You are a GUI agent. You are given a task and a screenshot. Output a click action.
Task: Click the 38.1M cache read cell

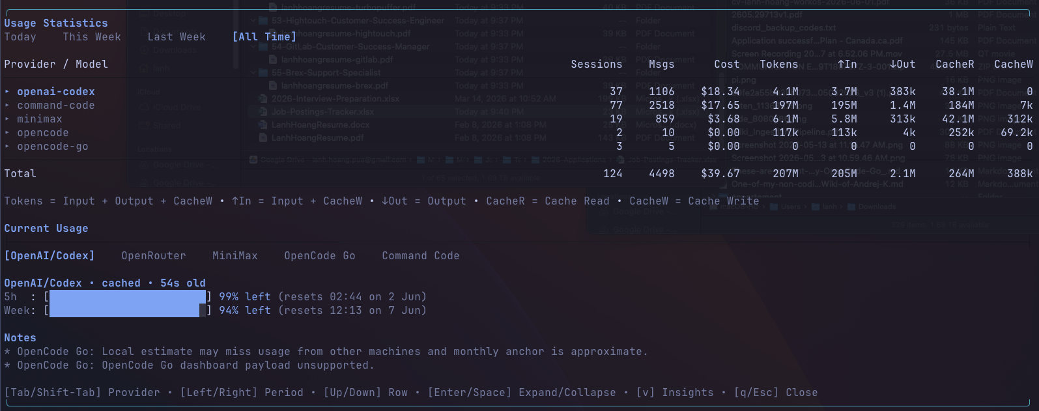click(x=958, y=92)
